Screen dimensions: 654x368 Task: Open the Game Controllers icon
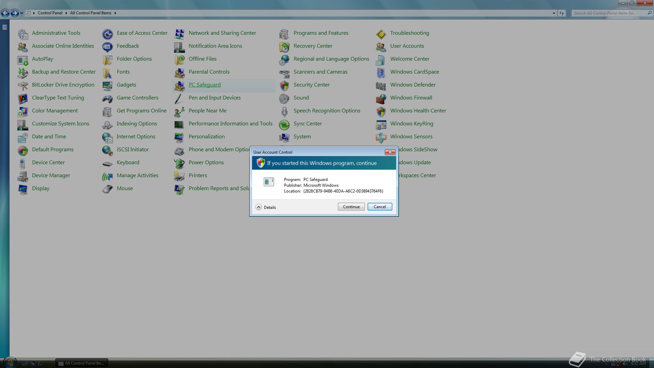pos(108,98)
